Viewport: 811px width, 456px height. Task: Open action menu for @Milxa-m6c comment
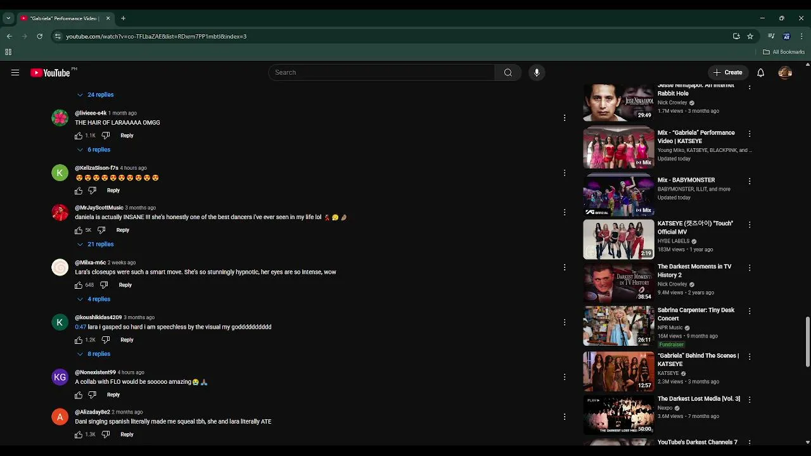coord(565,267)
